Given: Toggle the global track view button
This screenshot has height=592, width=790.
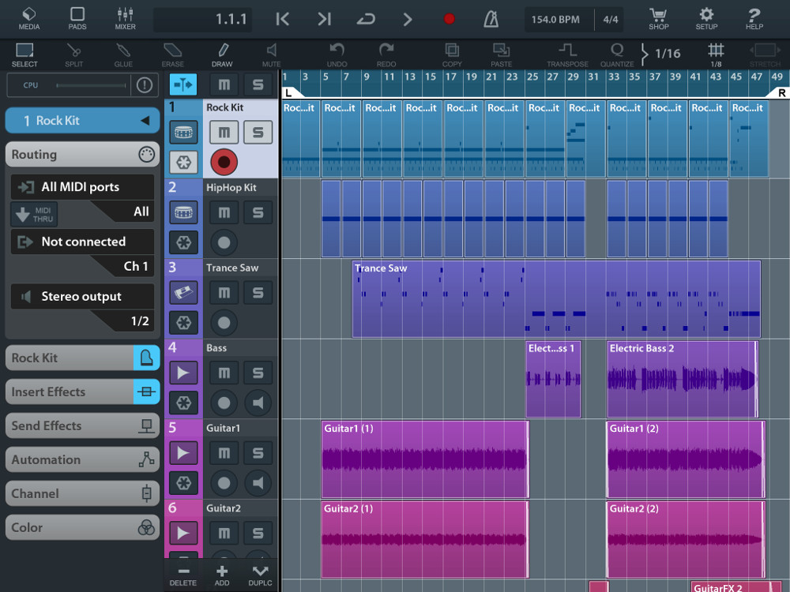Looking at the screenshot, I should coord(183,84).
